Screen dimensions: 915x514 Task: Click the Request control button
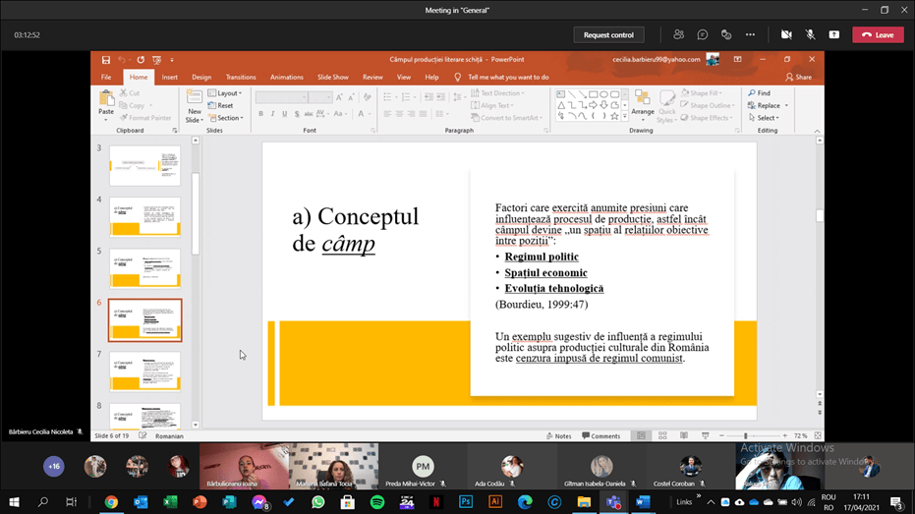tap(608, 34)
